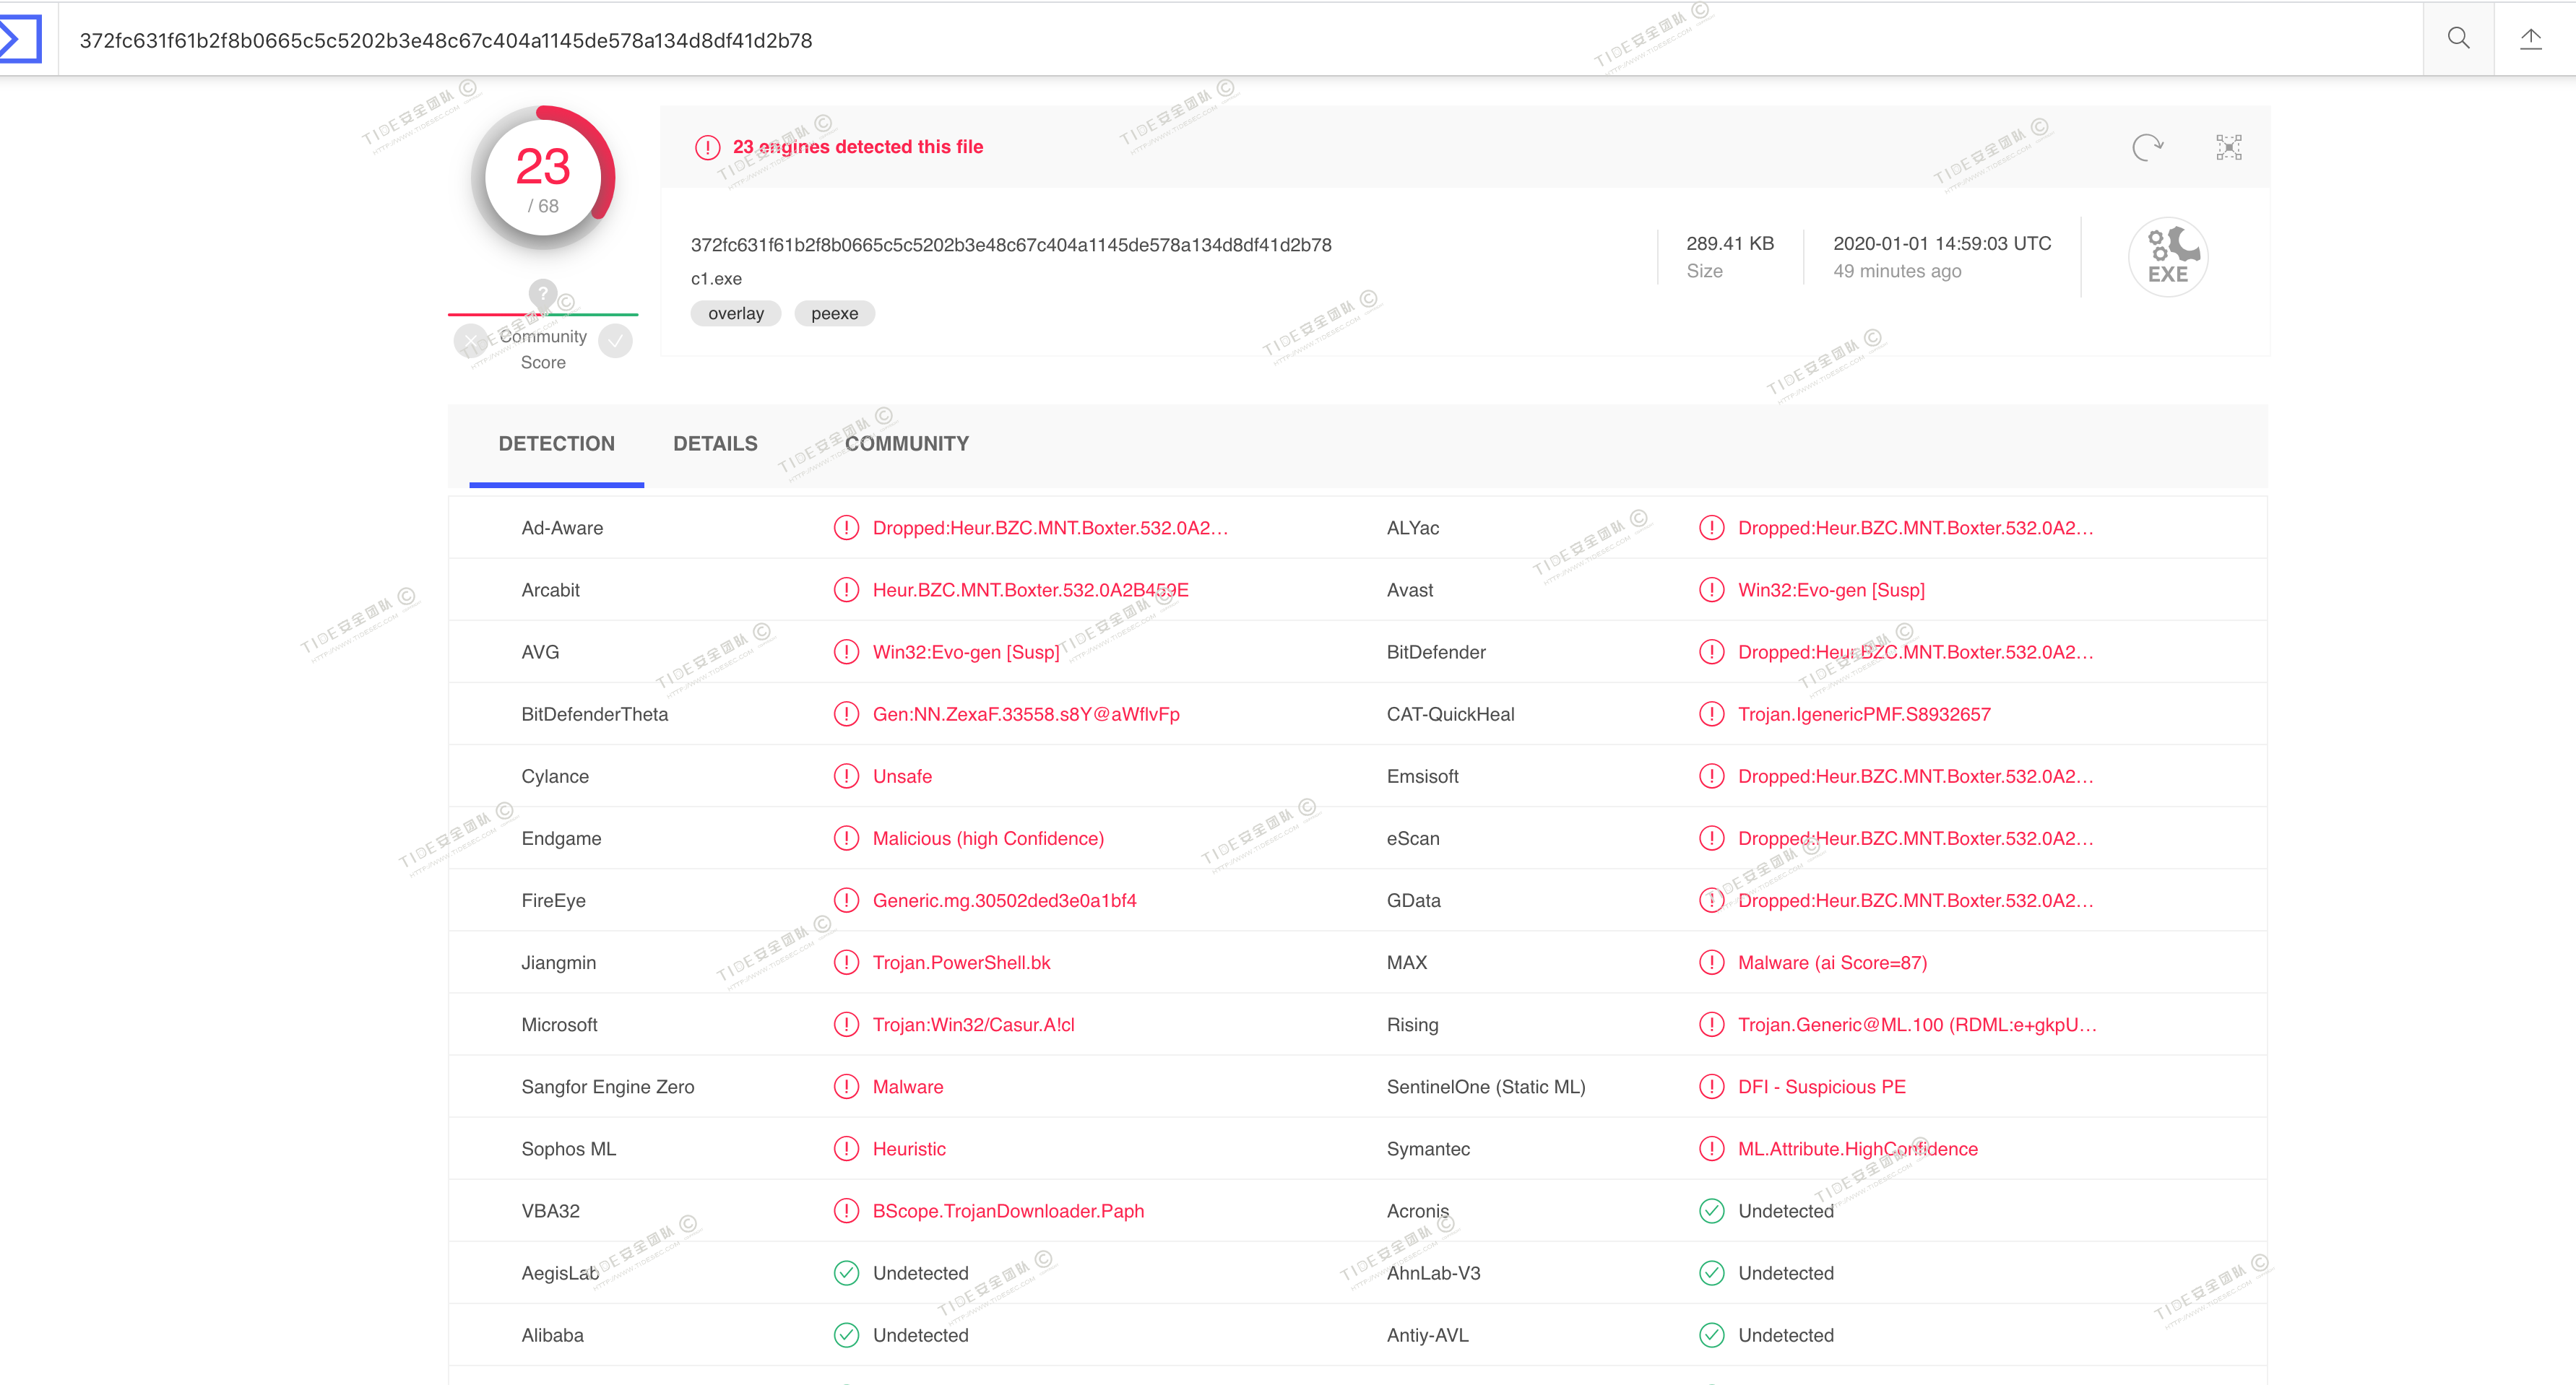The height and width of the screenshot is (1385, 2576).
Task: Click the community score question mark
Action: click(542, 294)
